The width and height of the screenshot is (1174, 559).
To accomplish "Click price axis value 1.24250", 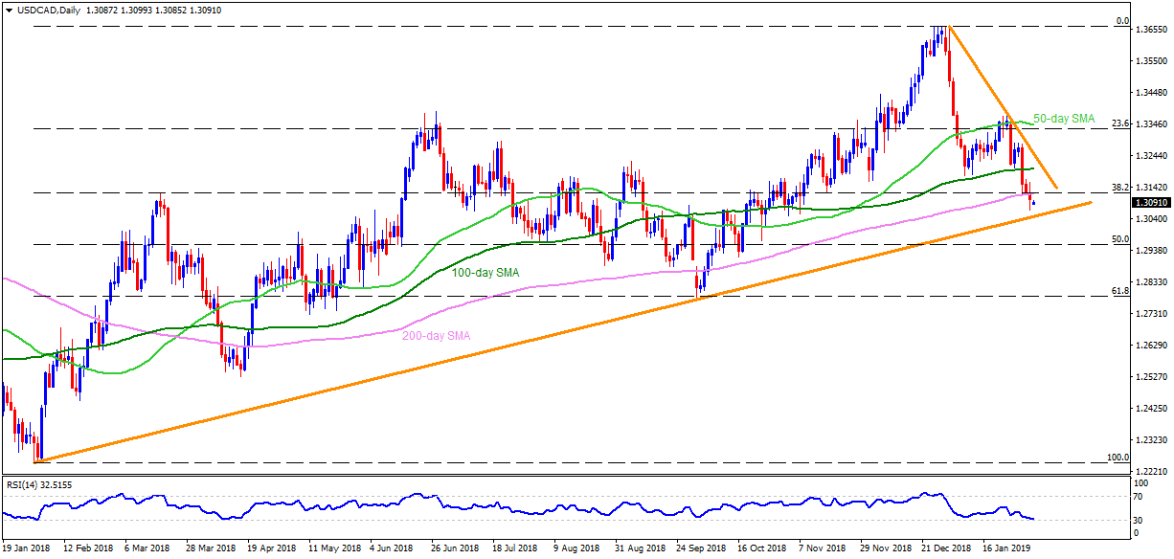I will tap(1152, 409).
